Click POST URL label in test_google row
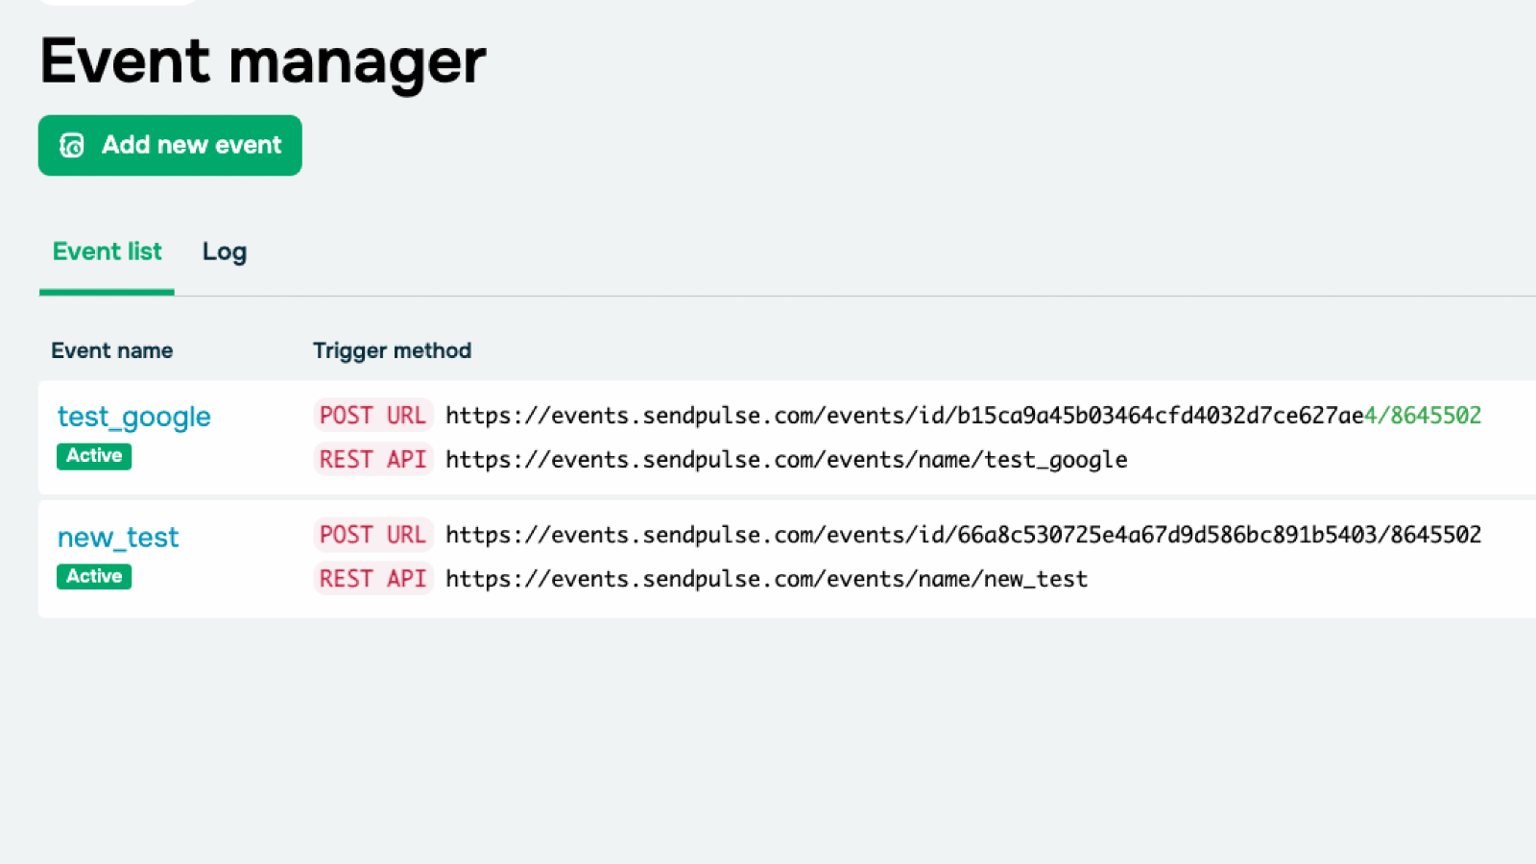 click(372, 416)
